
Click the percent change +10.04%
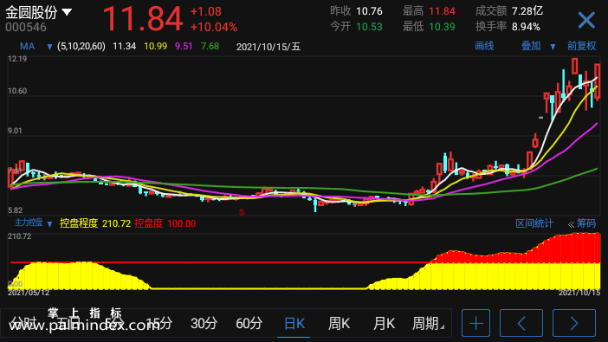214,27
